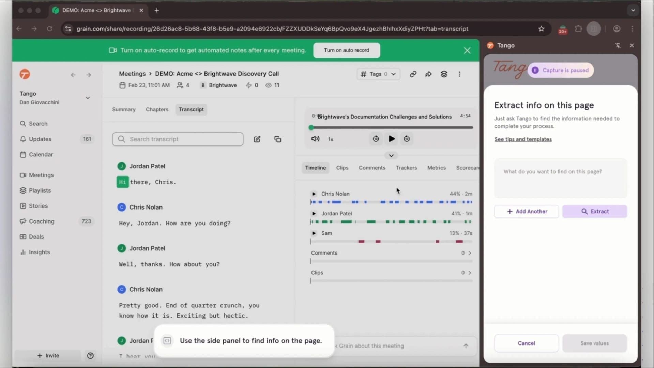Open the add-to-playlist stack icon
Image resolution: width=654 pixels, height=368 pixels.
point(444,74)
